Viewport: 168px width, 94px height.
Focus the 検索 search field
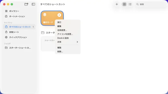tap(151, 4)
